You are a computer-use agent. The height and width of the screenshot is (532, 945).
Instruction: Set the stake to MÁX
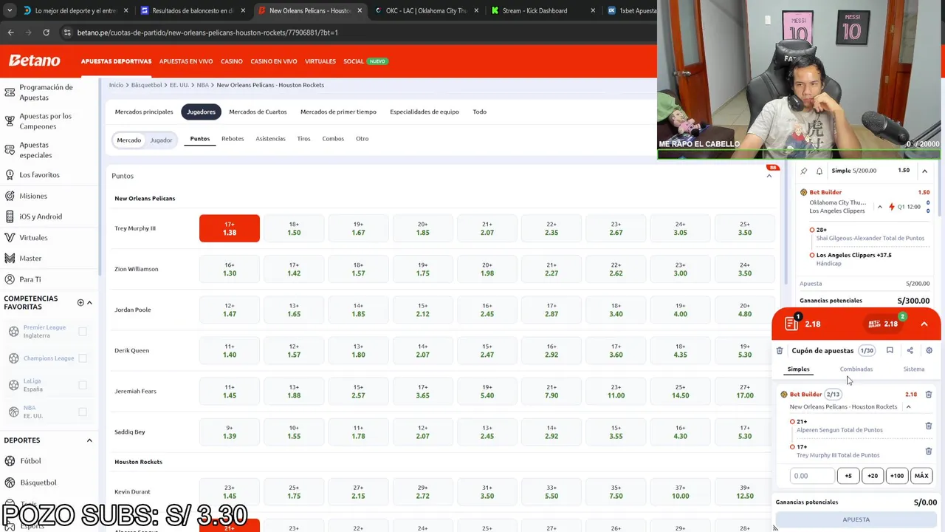[921, 476]
